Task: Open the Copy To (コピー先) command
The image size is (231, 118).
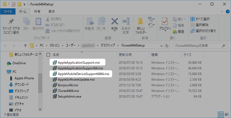Action: pos(101,24)
